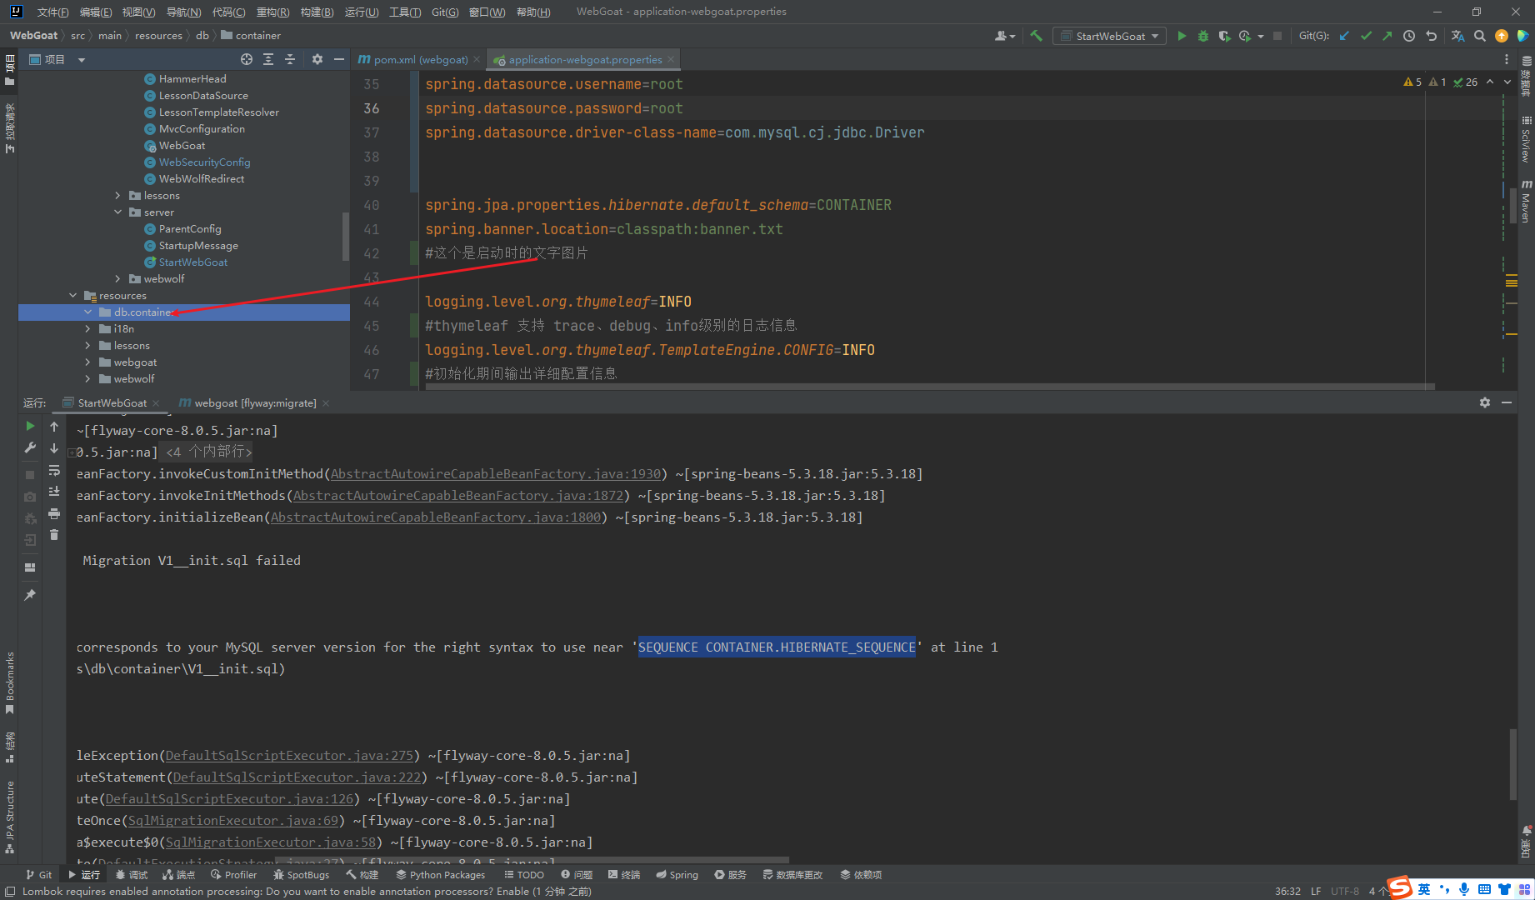Viewport: 1535px width, 900px height.
Task: Open Search Everywhere magnifier icon
Action: coord(1479,36)
